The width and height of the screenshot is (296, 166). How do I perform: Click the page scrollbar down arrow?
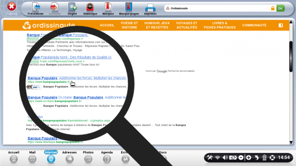click(x=291, y=142)
